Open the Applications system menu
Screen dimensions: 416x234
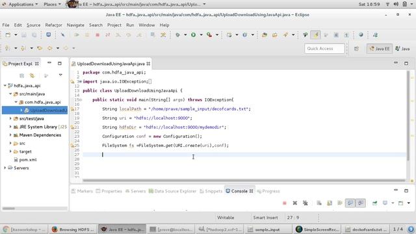coord(21,4)
